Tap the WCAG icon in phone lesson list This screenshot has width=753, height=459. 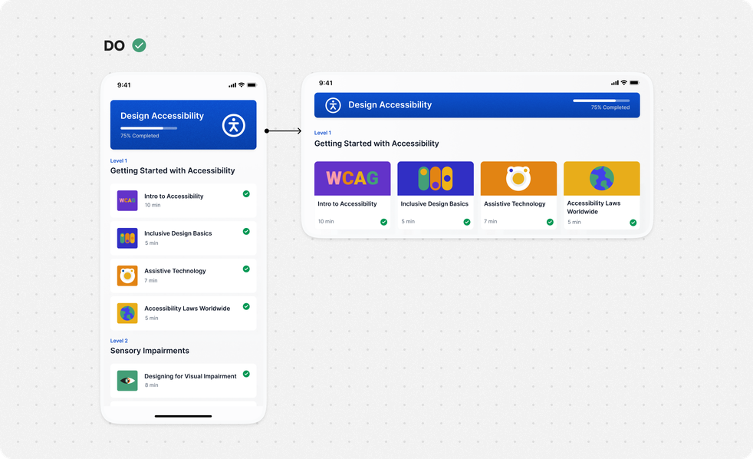tap(127, 200)
